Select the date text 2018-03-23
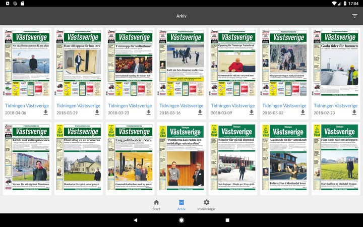 tap(118, 113)
